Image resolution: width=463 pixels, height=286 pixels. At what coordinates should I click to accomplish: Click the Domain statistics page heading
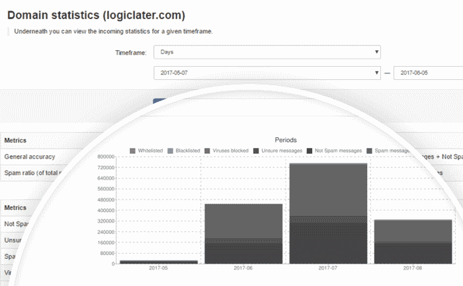pyautogui.click(x=96, y=15)
